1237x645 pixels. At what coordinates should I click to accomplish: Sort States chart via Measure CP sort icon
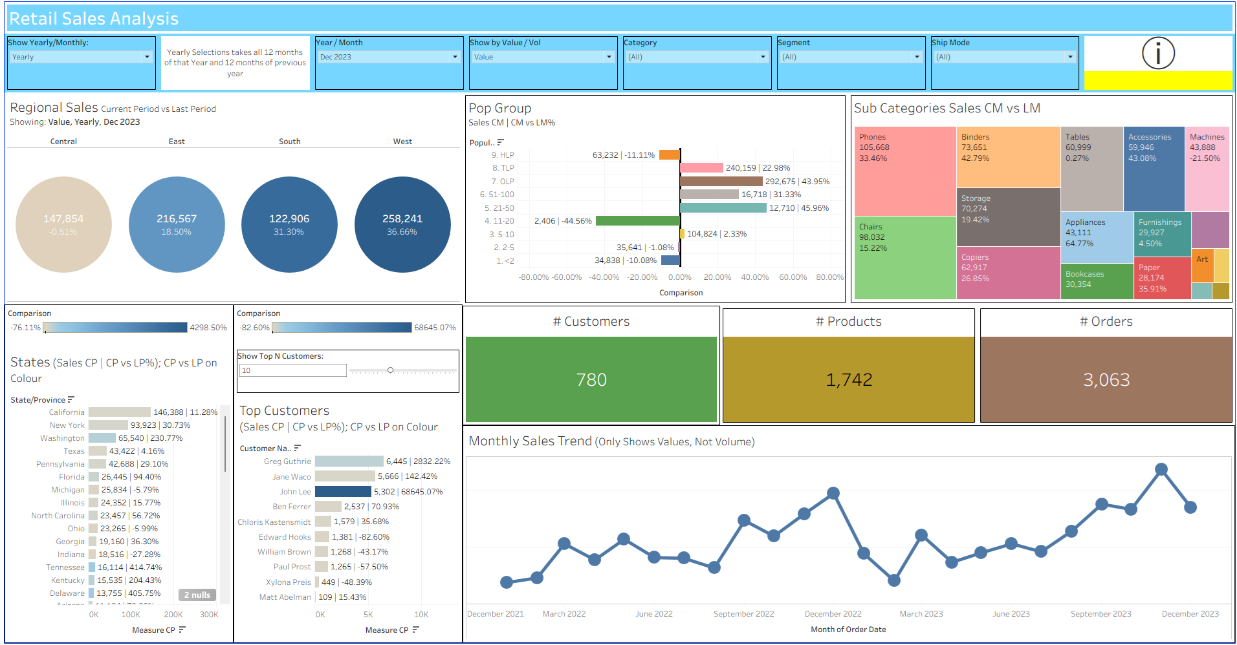click(183, 629)
